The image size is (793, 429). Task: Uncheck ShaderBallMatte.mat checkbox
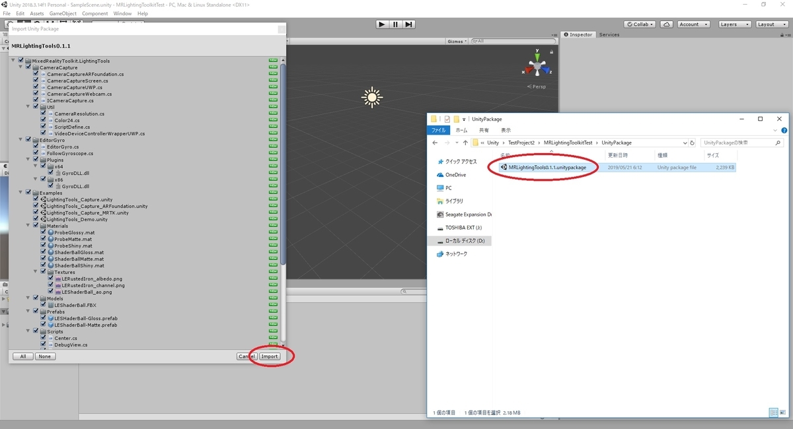point(43,259)
